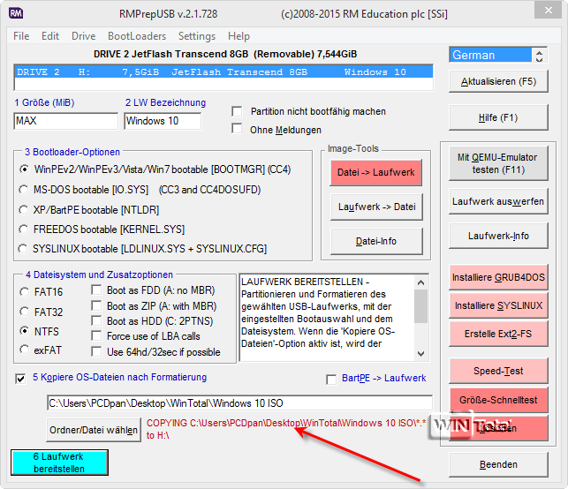Run the Größe-Schnelltest button
This screenshot has width=568, height=489.
pos(498,400)
